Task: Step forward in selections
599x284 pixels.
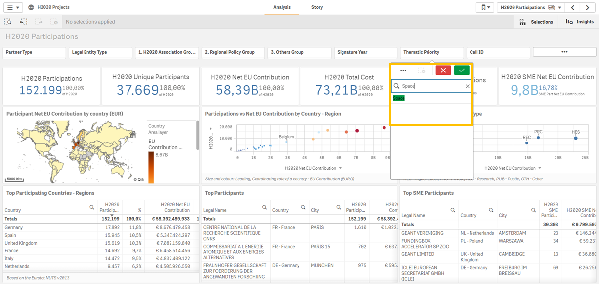Action: tap(39, 22)
